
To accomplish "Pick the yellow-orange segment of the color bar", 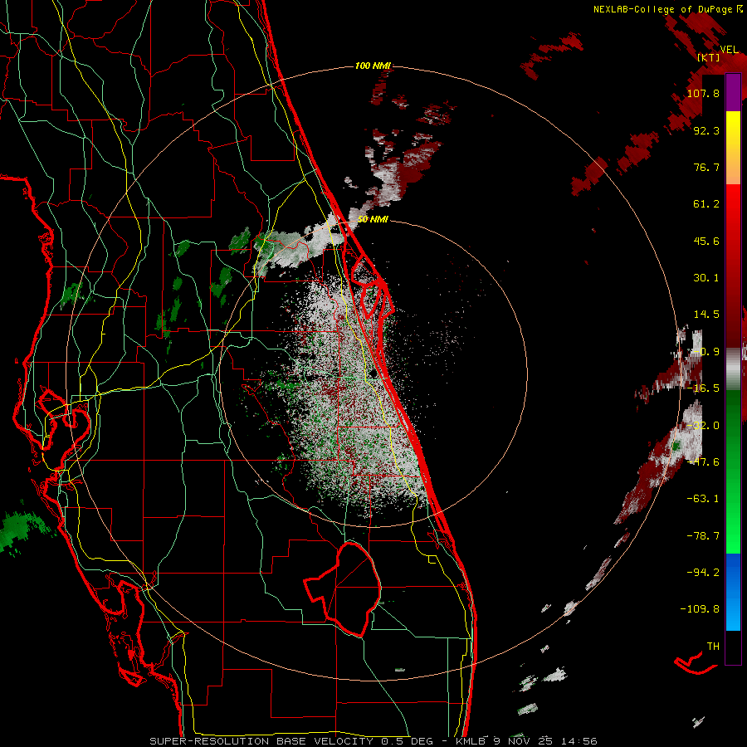I will click(733, 148).
